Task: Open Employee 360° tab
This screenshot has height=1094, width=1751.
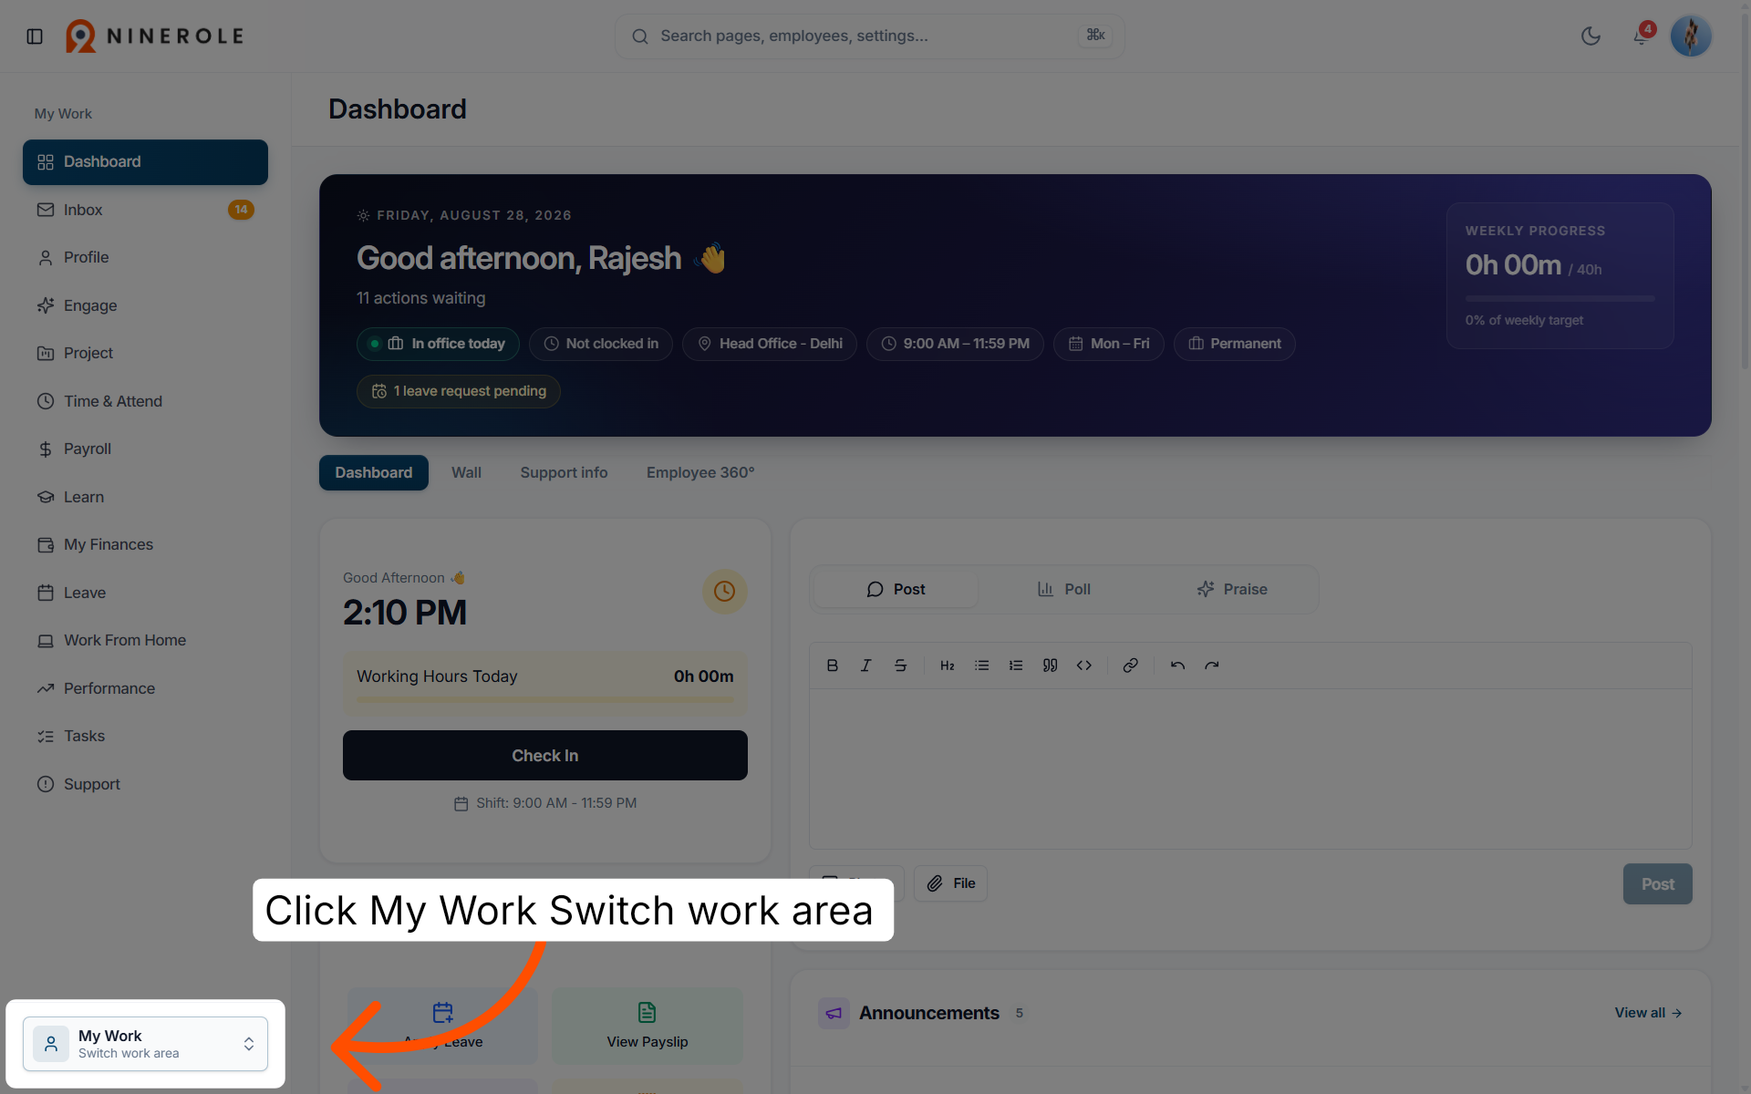Action: click(x=700, y=472)
